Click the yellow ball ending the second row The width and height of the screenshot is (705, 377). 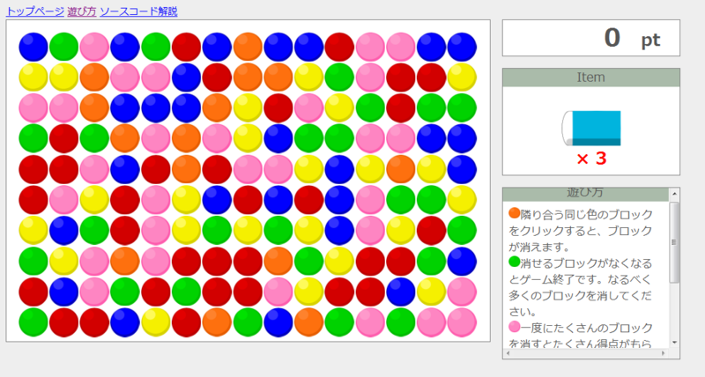462,78
